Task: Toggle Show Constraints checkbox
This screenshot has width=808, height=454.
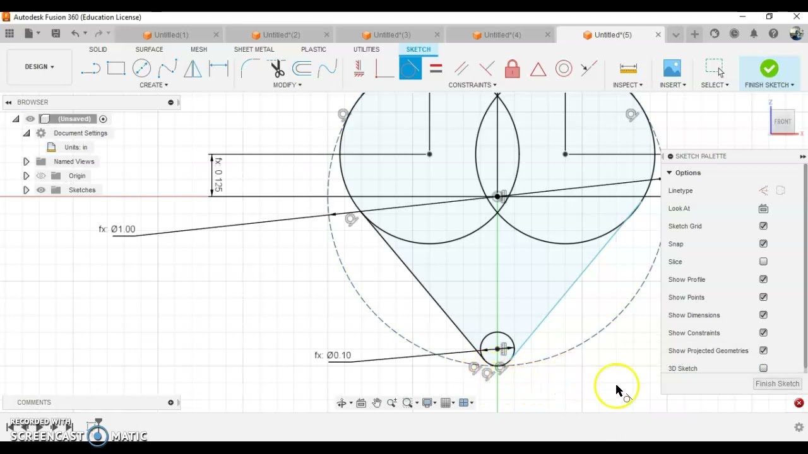Action: (763, 333)
